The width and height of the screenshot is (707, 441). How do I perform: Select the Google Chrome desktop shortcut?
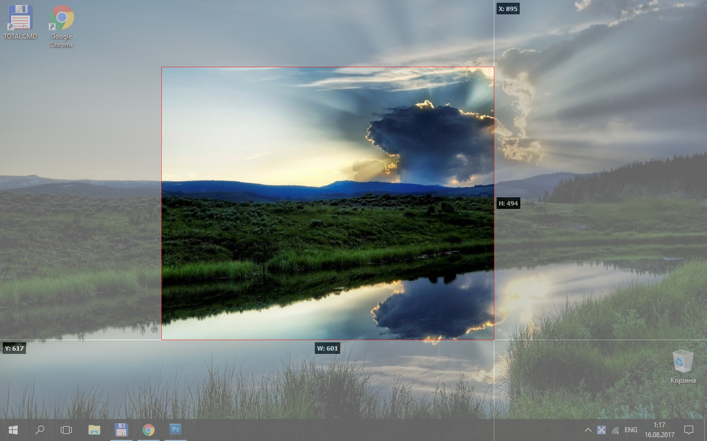61,26
